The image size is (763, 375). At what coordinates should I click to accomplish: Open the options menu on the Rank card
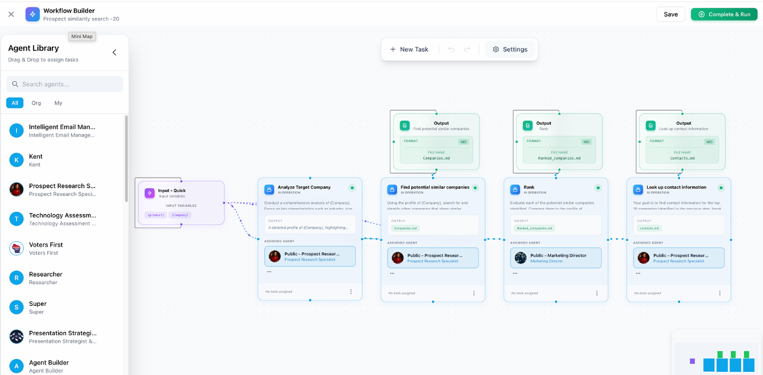tap(598, 293)
